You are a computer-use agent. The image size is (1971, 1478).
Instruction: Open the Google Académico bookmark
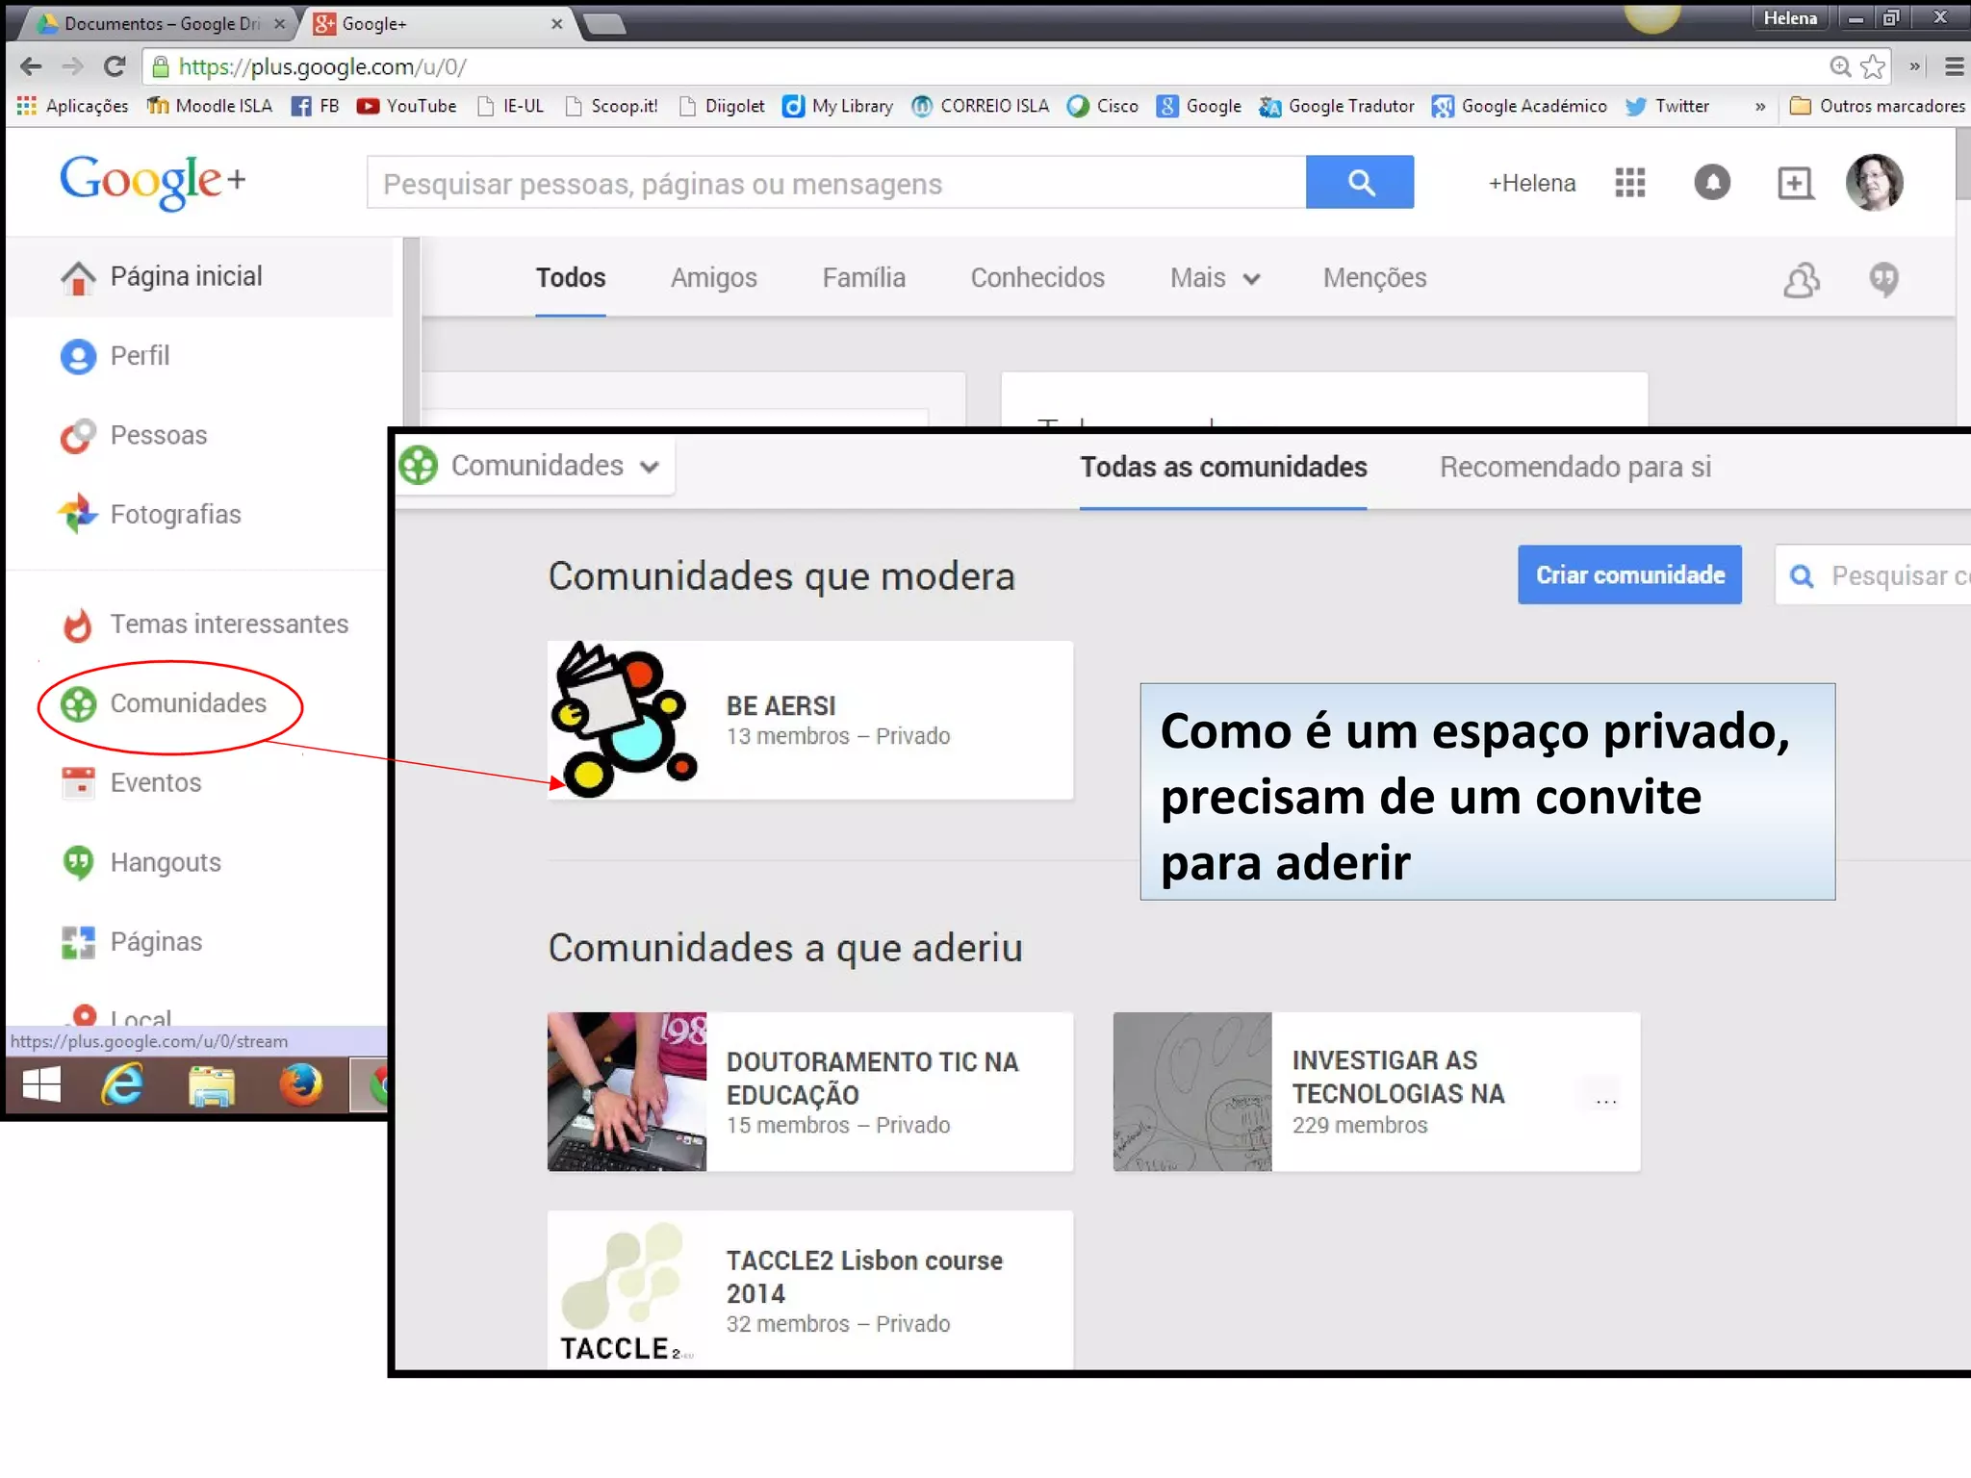pos(1519,106)
